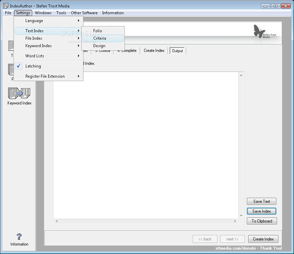
Task: Click the horizontal scrollbar right arrow
Action: pos(235,221)
